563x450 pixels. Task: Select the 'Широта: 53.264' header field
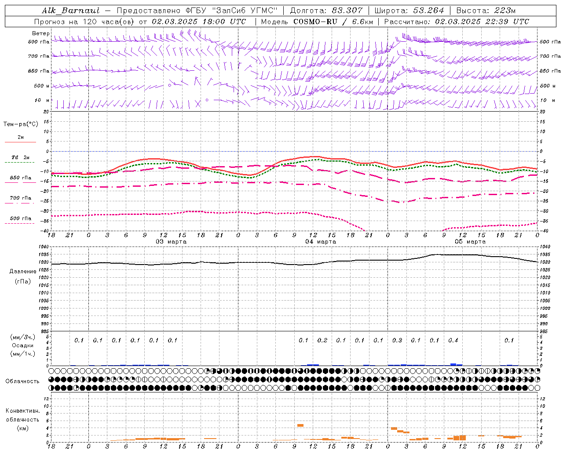(x=409, y=11)
